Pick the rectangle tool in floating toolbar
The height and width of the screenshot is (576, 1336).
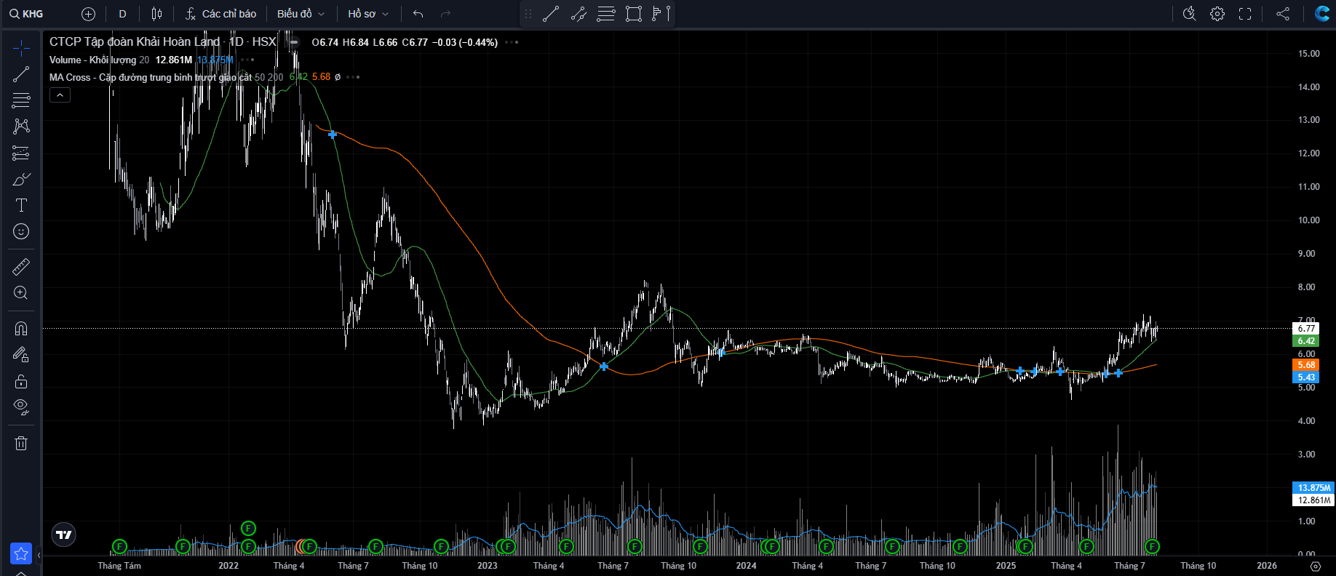click(x=634, y=14)
